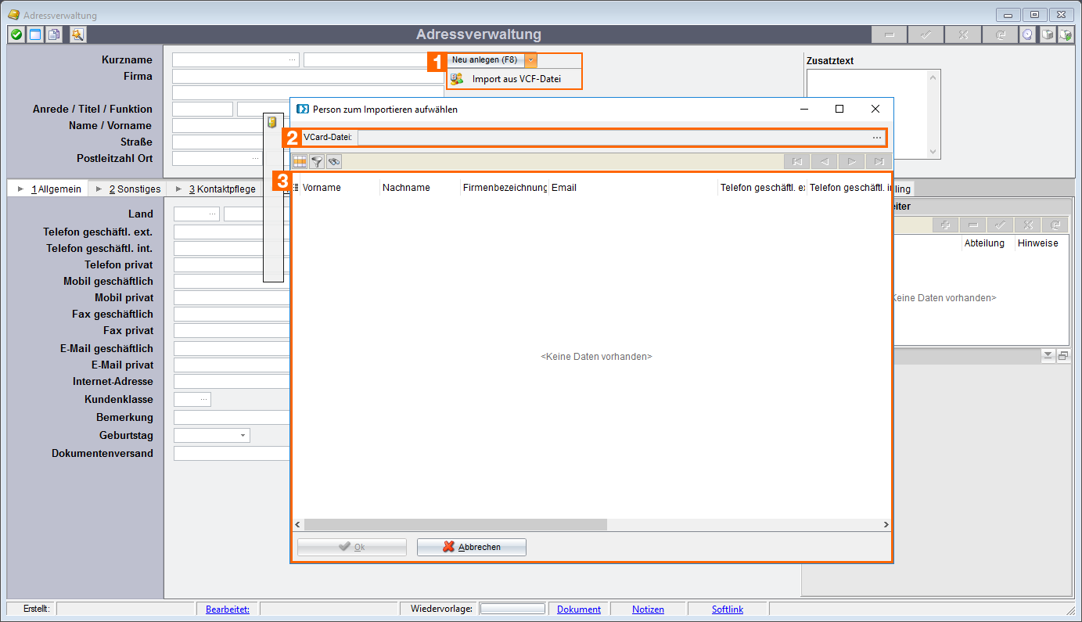This screenshot has width=1082, height=622.
Task: Go to last record in import dialog
Action: tap(878, 162)
